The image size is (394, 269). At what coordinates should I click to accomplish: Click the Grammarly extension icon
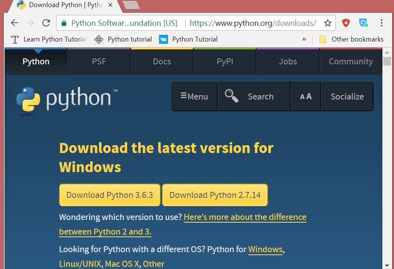tap(363, 23)
